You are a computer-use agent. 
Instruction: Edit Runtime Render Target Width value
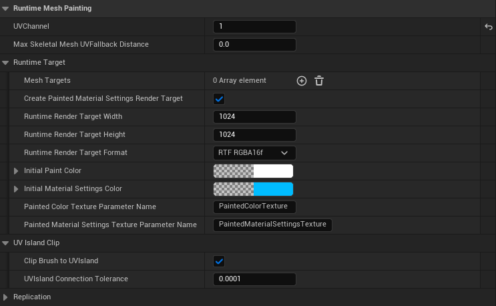click(254, 117)
